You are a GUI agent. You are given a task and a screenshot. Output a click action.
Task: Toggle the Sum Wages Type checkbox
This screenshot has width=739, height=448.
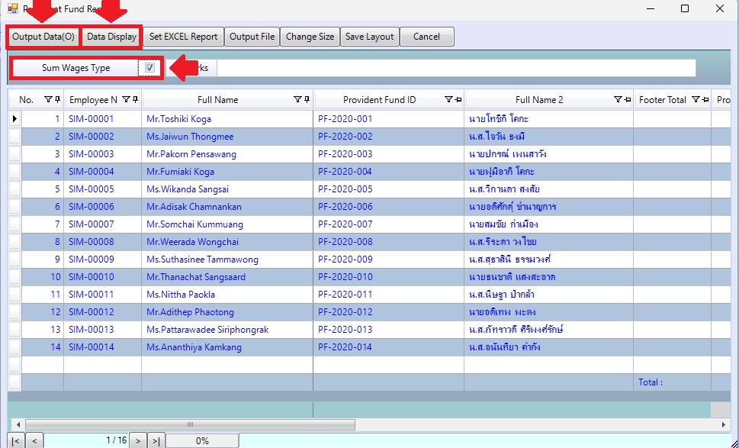click(x=150, y=68)
